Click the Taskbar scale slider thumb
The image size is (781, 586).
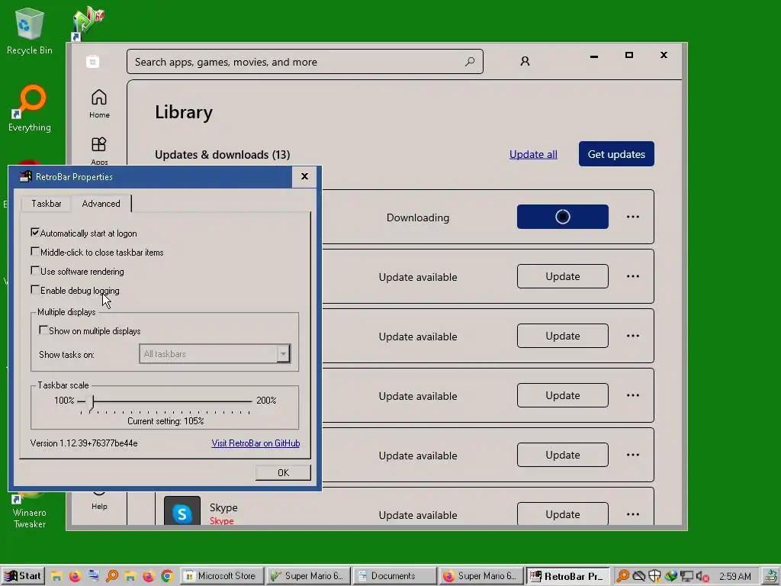point(90,403)
